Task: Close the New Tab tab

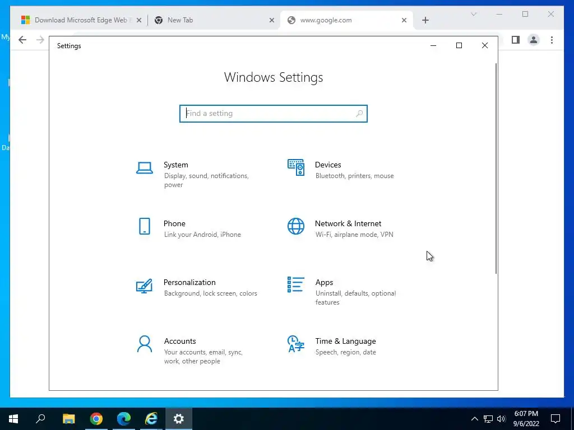Action: 272,21
